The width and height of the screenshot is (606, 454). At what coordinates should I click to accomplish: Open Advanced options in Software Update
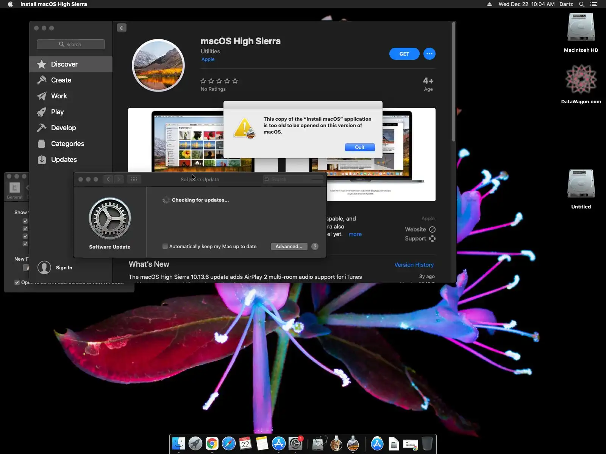click(x=289, y=247)
